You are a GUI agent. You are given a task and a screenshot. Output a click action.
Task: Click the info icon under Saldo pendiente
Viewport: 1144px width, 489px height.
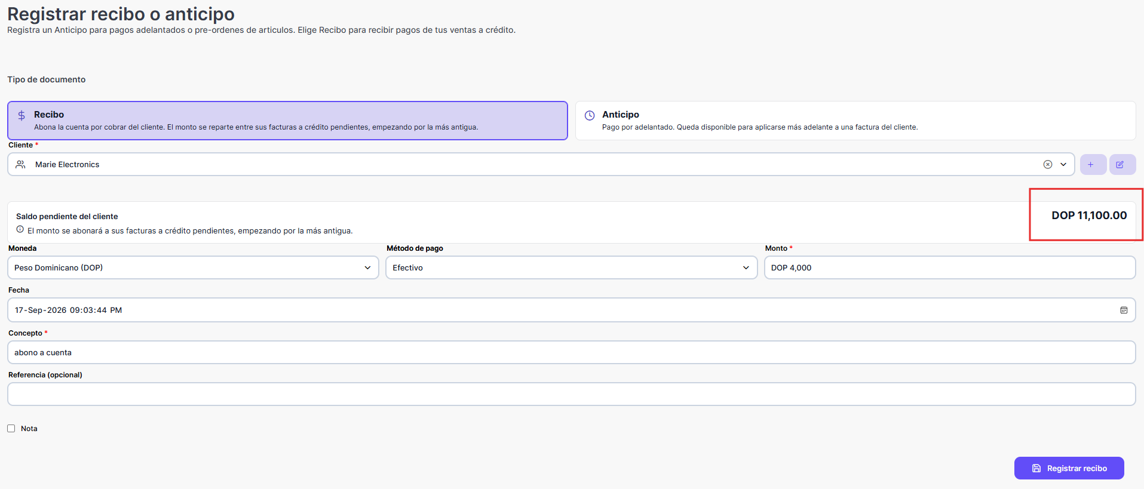[20, 230]
